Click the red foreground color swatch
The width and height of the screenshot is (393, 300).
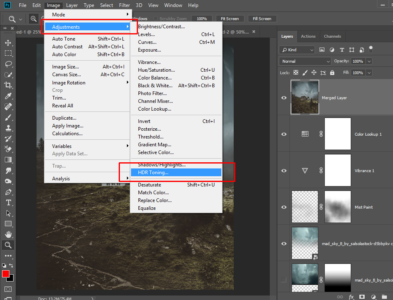pyautogui.click(x=5, y=273)
